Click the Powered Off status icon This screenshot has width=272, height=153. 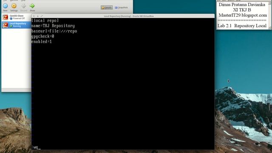point(11,18)
